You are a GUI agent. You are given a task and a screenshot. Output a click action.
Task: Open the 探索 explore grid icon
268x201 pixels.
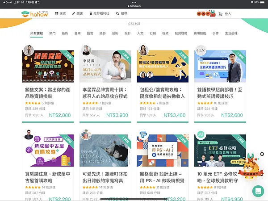pyautogui.click(x=57, y=13)
